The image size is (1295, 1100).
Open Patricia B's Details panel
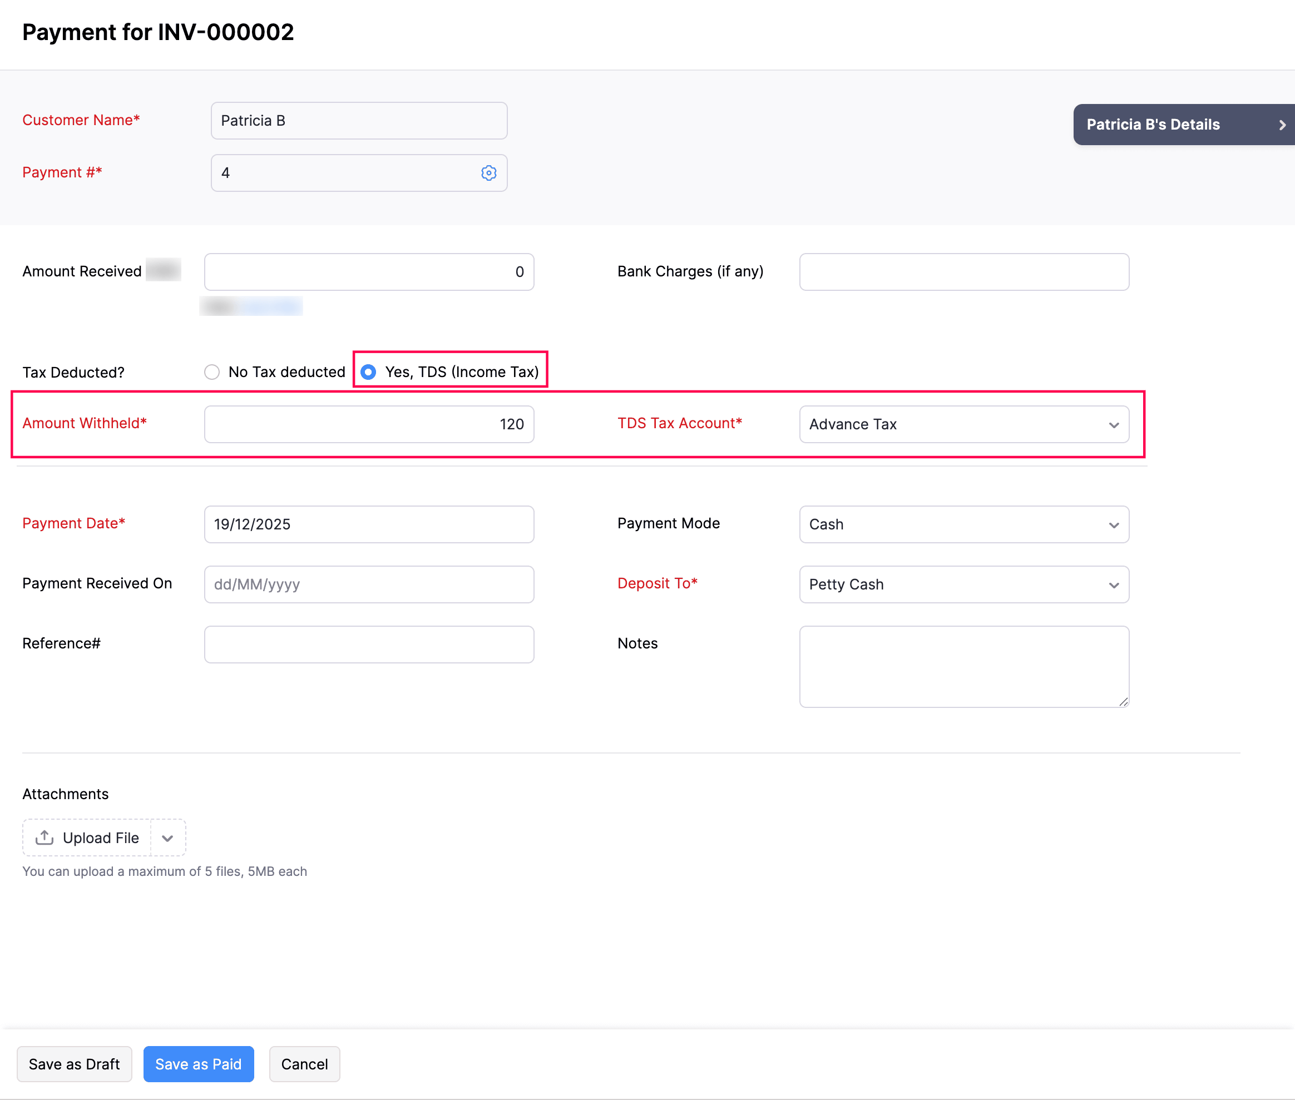1153,125
